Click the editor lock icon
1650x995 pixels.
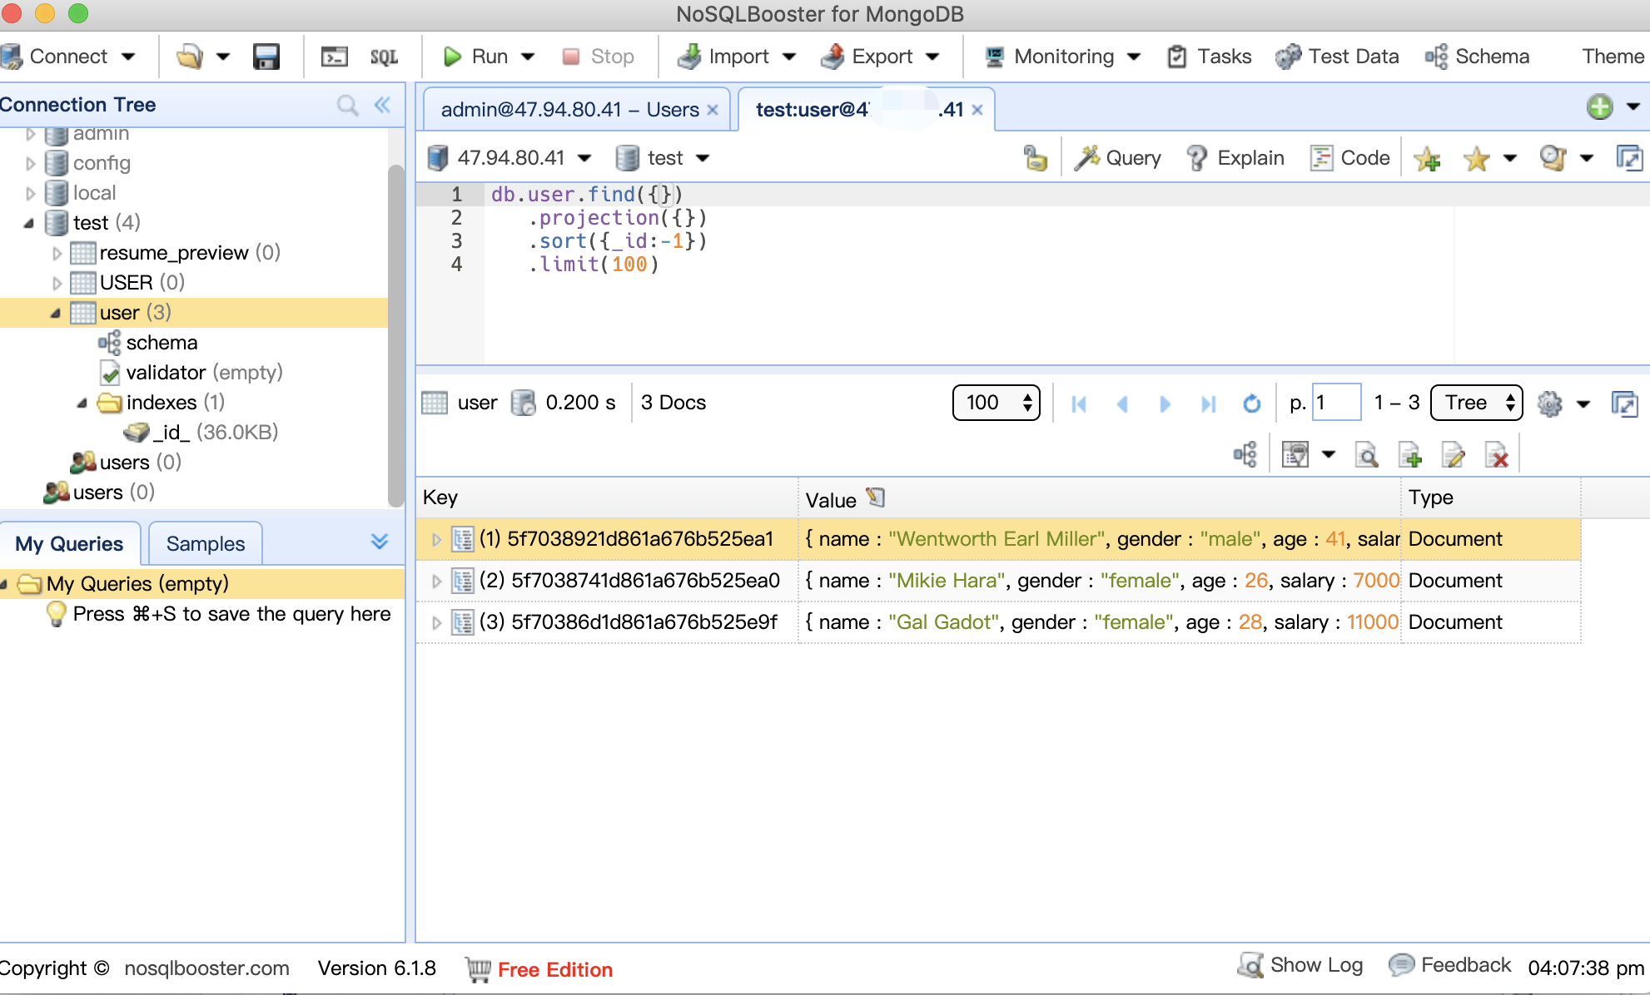click(x=1035, y=158)
